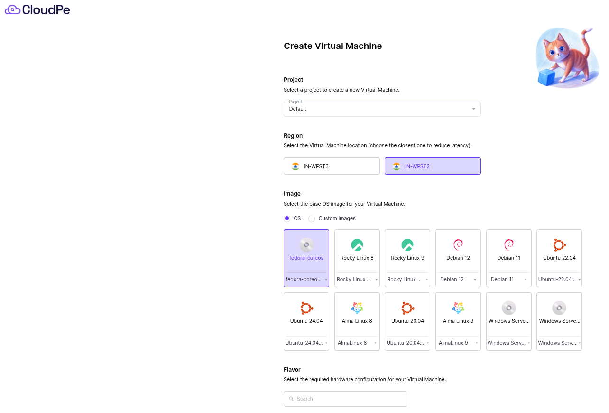The image size is (609, 413).
Task: Open the Rocky Linux 9 version dropdown
Action: 407,280
